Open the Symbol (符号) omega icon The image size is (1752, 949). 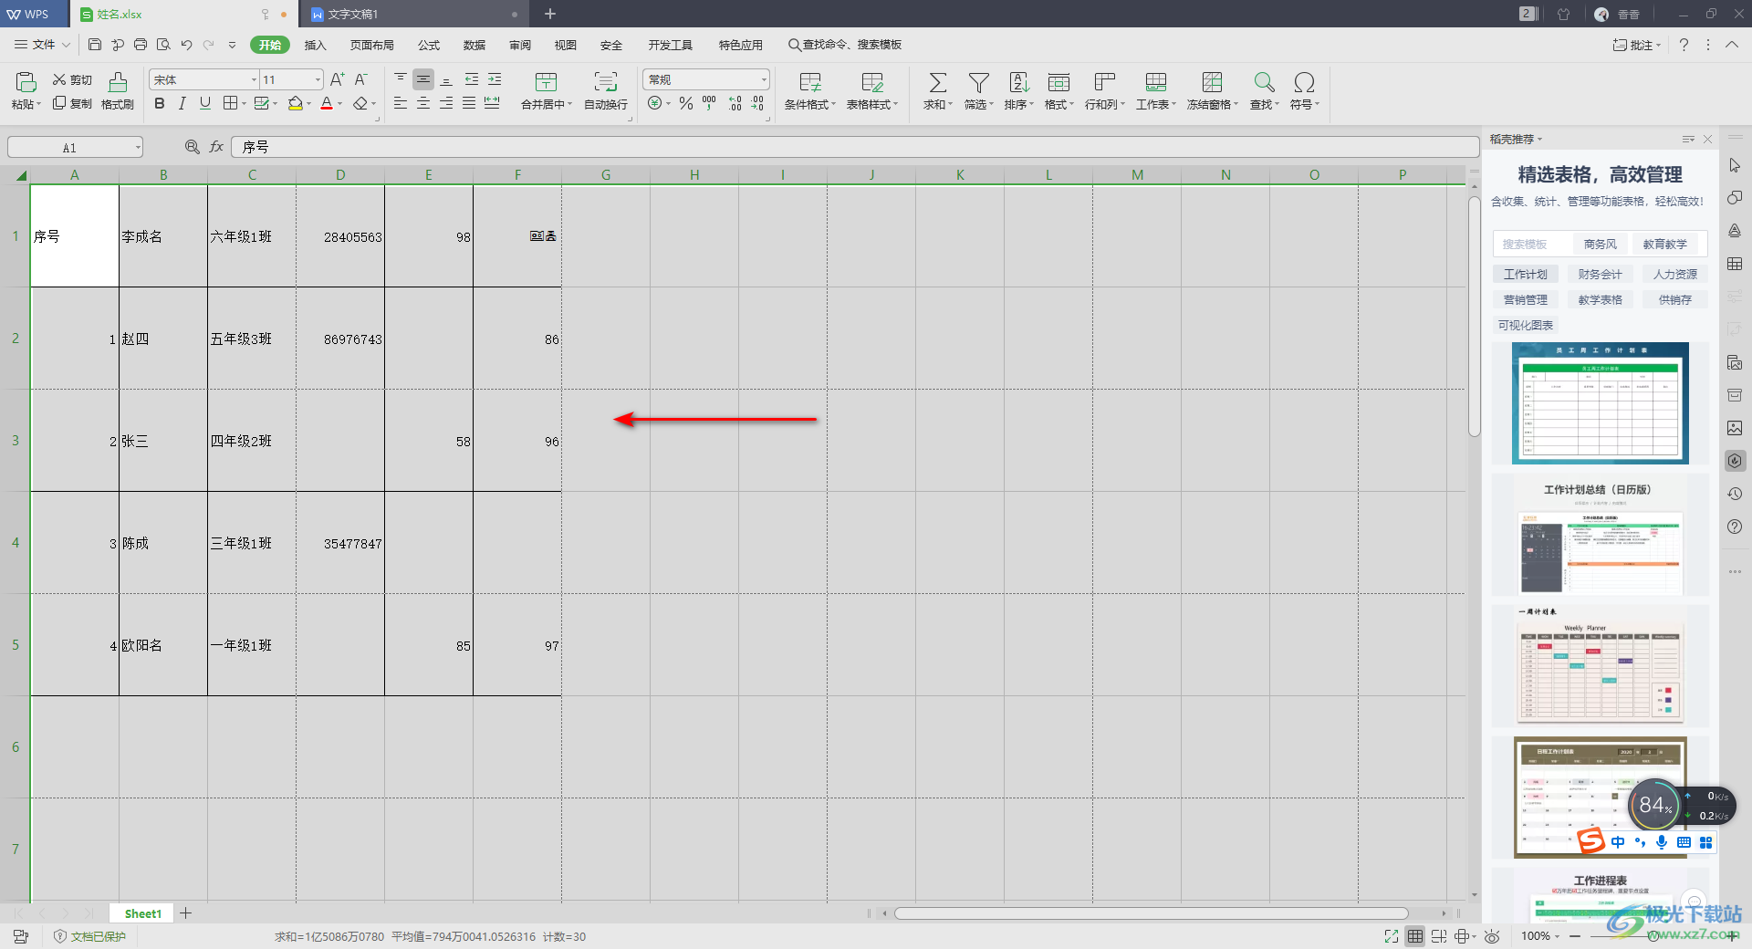[x=1304, y=83]
